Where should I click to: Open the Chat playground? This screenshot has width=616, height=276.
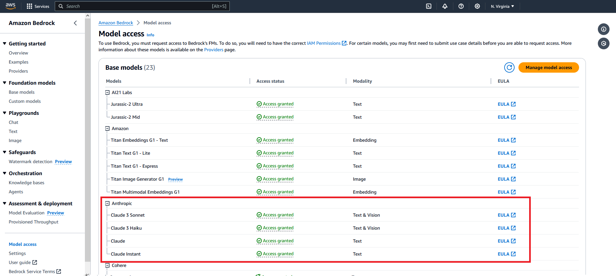(x=14, y=122)
